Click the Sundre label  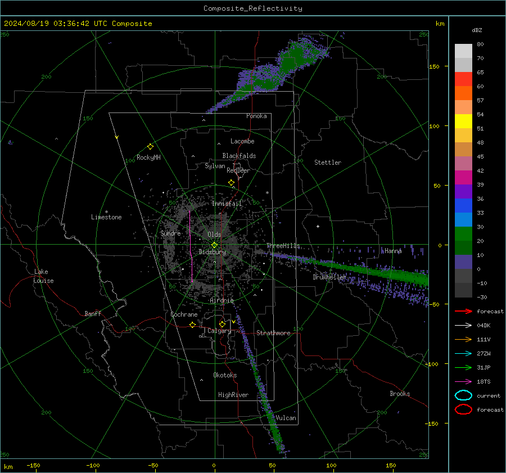[x=170, y=233]
